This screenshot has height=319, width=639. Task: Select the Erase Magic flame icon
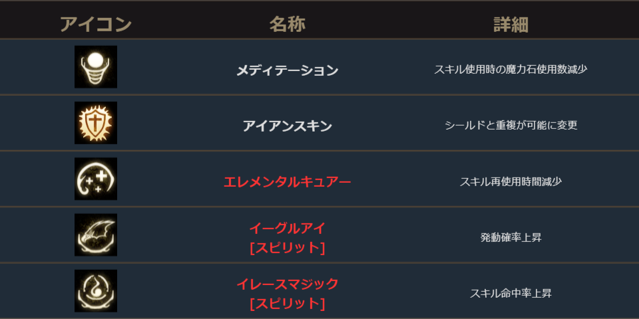[96, 290]
